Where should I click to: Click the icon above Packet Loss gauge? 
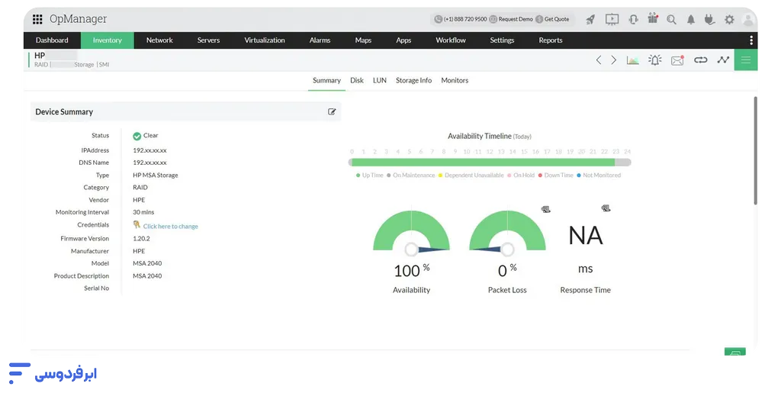click(546, 210)
